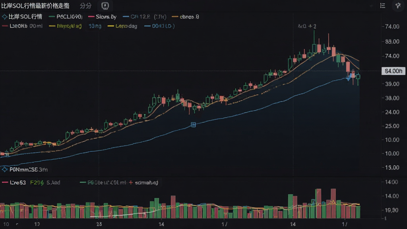
Task: Click the diamond icon before 比岸SOL行情 legend
Action: coord(4,17)
